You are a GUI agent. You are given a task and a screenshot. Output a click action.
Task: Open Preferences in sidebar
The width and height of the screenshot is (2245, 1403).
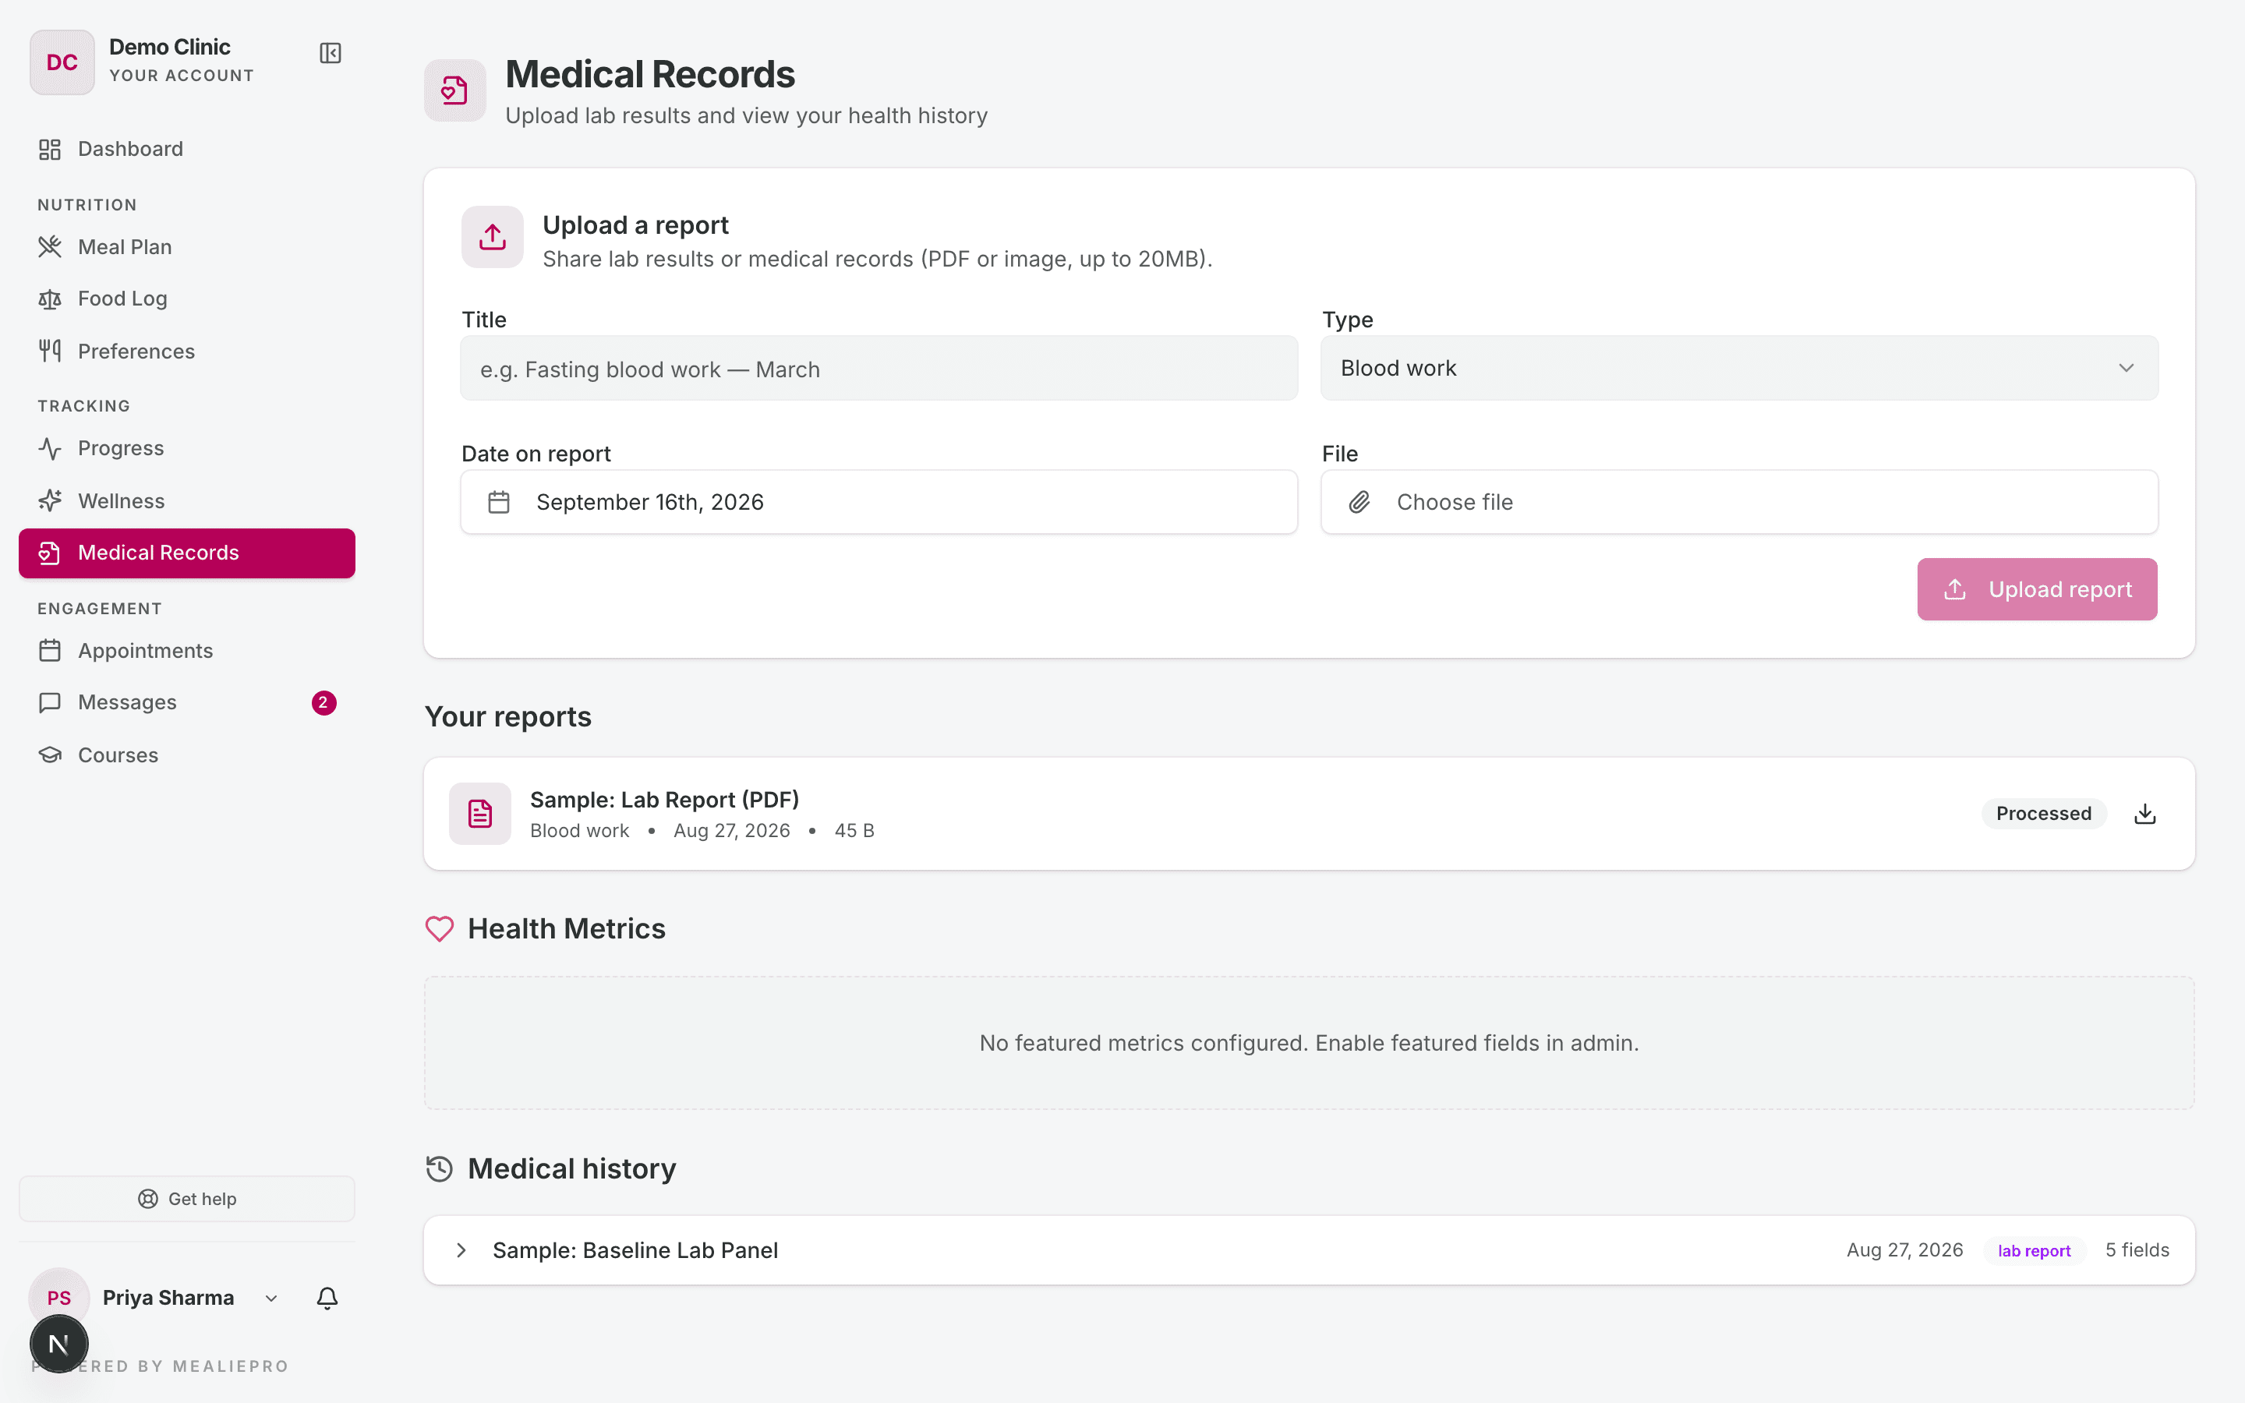(x=186, y=351)
